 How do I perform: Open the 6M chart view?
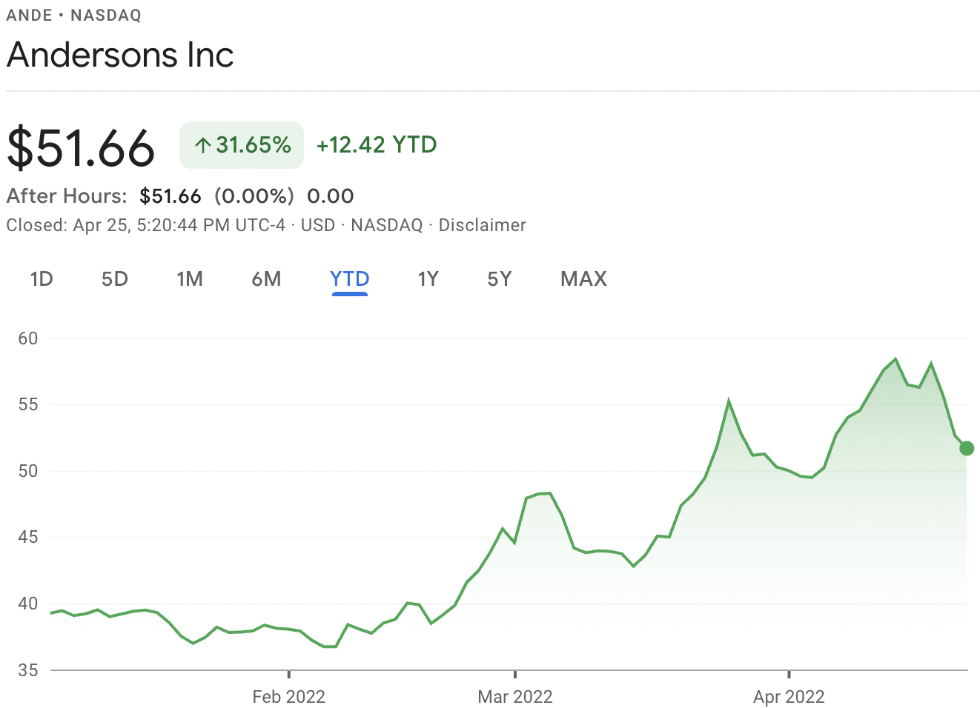(x=266, y=279)
